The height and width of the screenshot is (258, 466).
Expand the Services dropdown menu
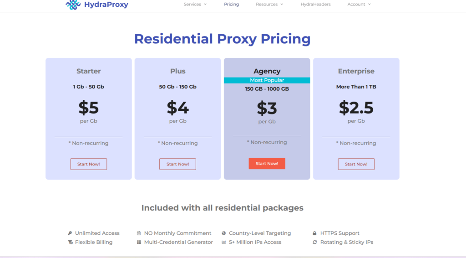pos(195,5)
